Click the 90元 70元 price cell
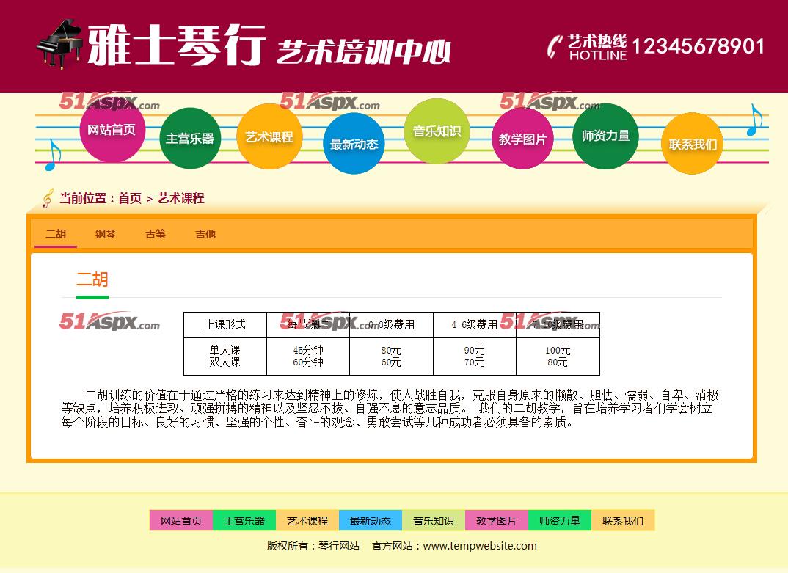788x573 pixels. [475, 357]
